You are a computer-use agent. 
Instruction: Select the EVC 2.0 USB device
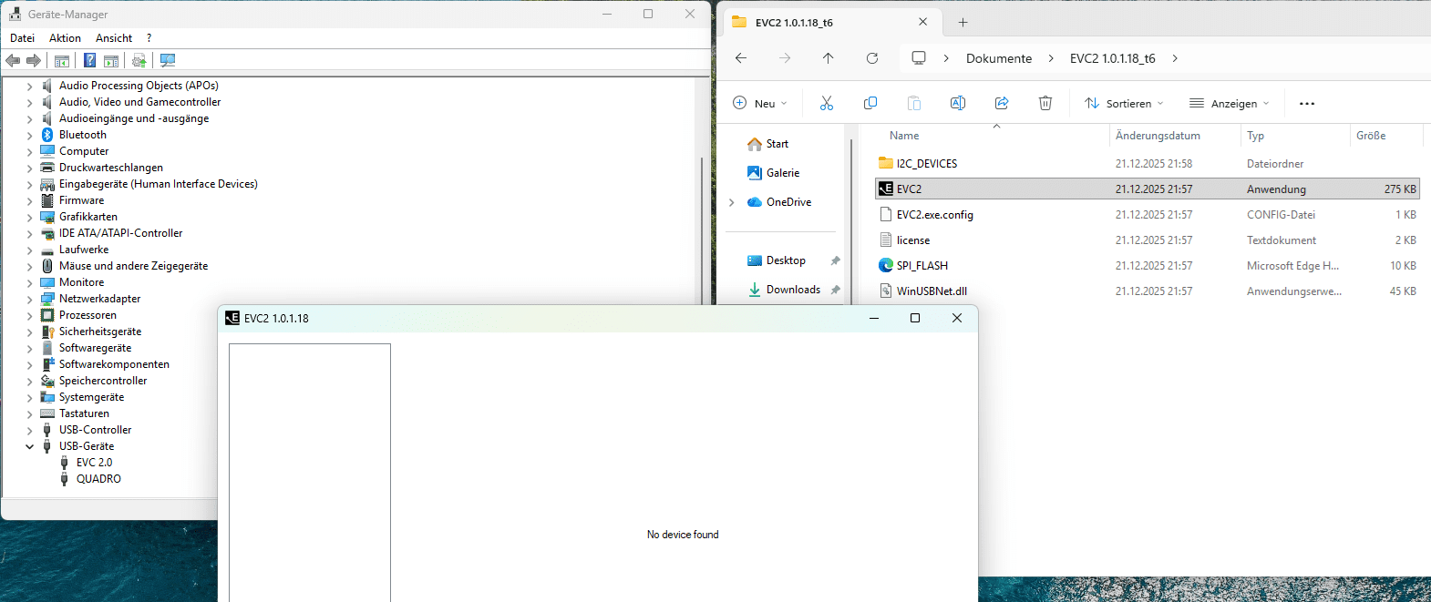pyautogui.click(x=95, y=463)
